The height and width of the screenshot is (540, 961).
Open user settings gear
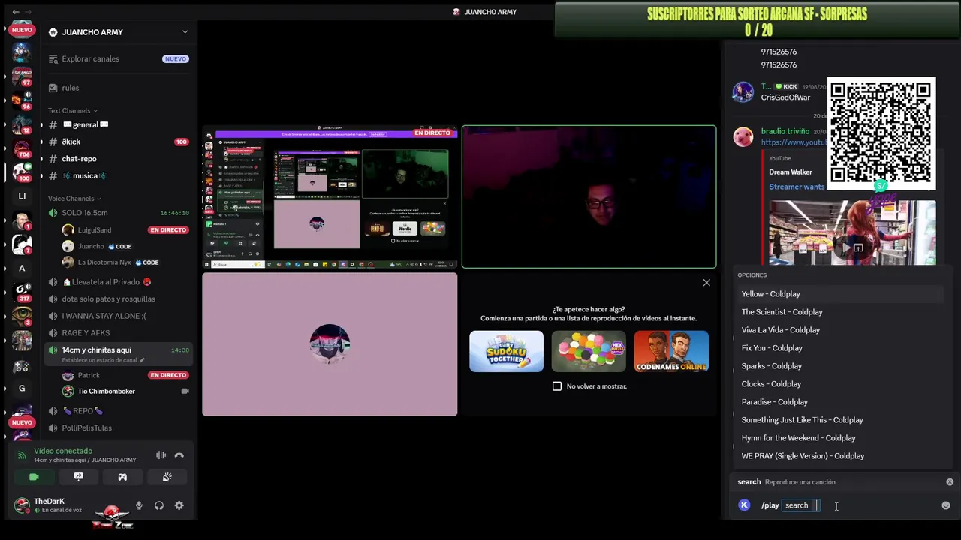coord(179,505)
